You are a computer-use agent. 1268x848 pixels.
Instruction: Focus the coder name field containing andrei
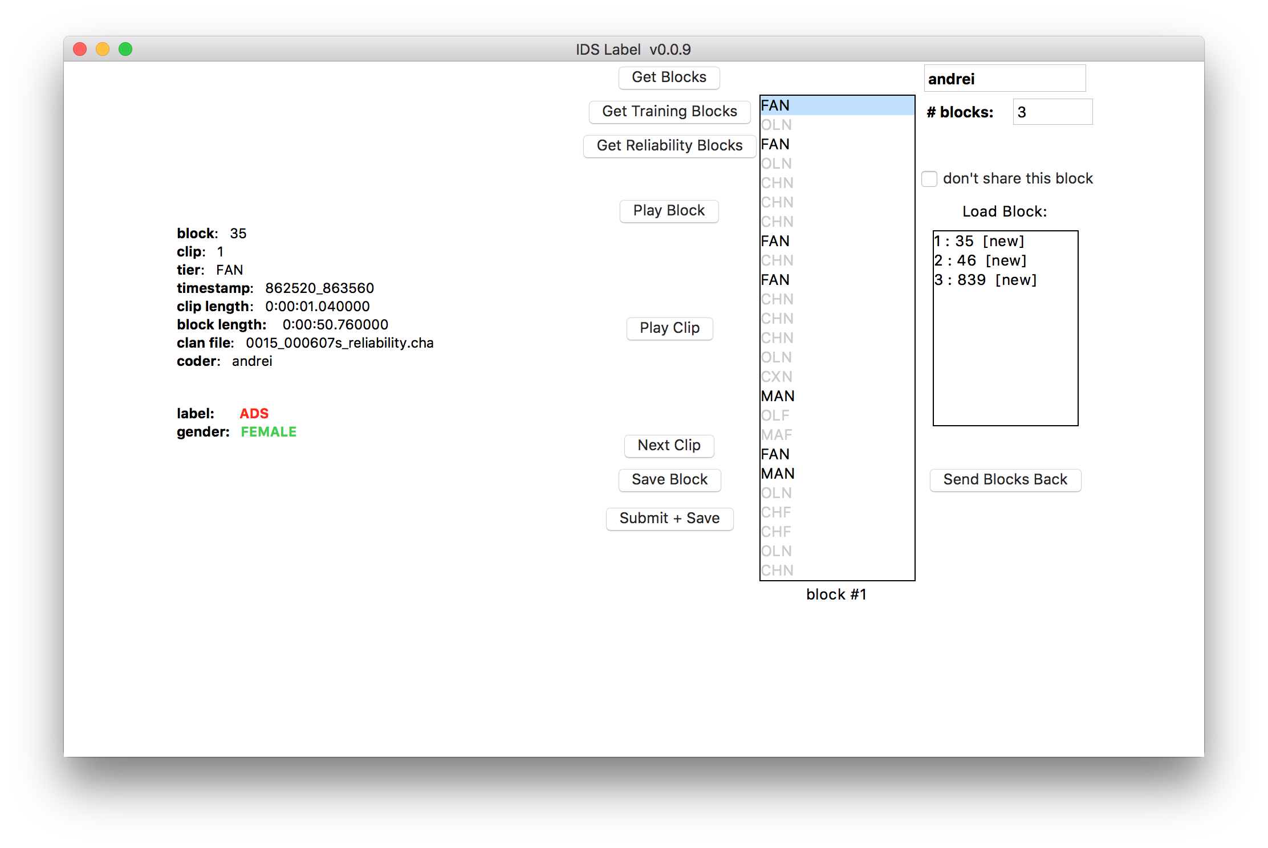(x=1004, y=79)
